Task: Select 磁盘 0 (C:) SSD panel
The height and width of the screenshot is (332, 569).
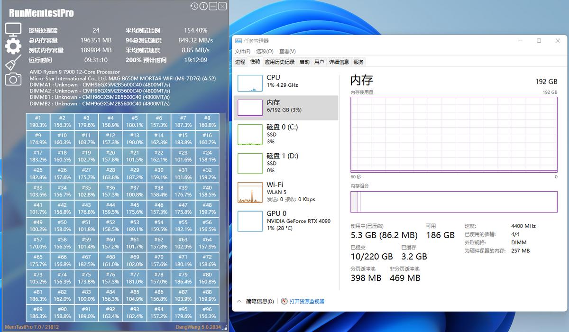Action: pyautogui.click(x=283, y=135)
